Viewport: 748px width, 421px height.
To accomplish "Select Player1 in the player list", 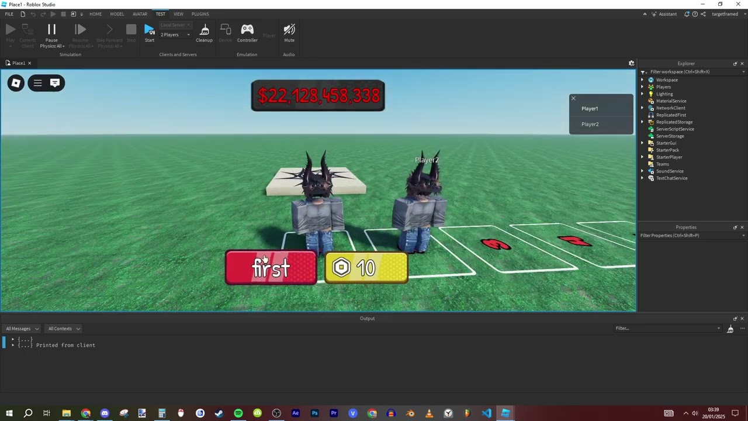I will (x=590, y=109).
